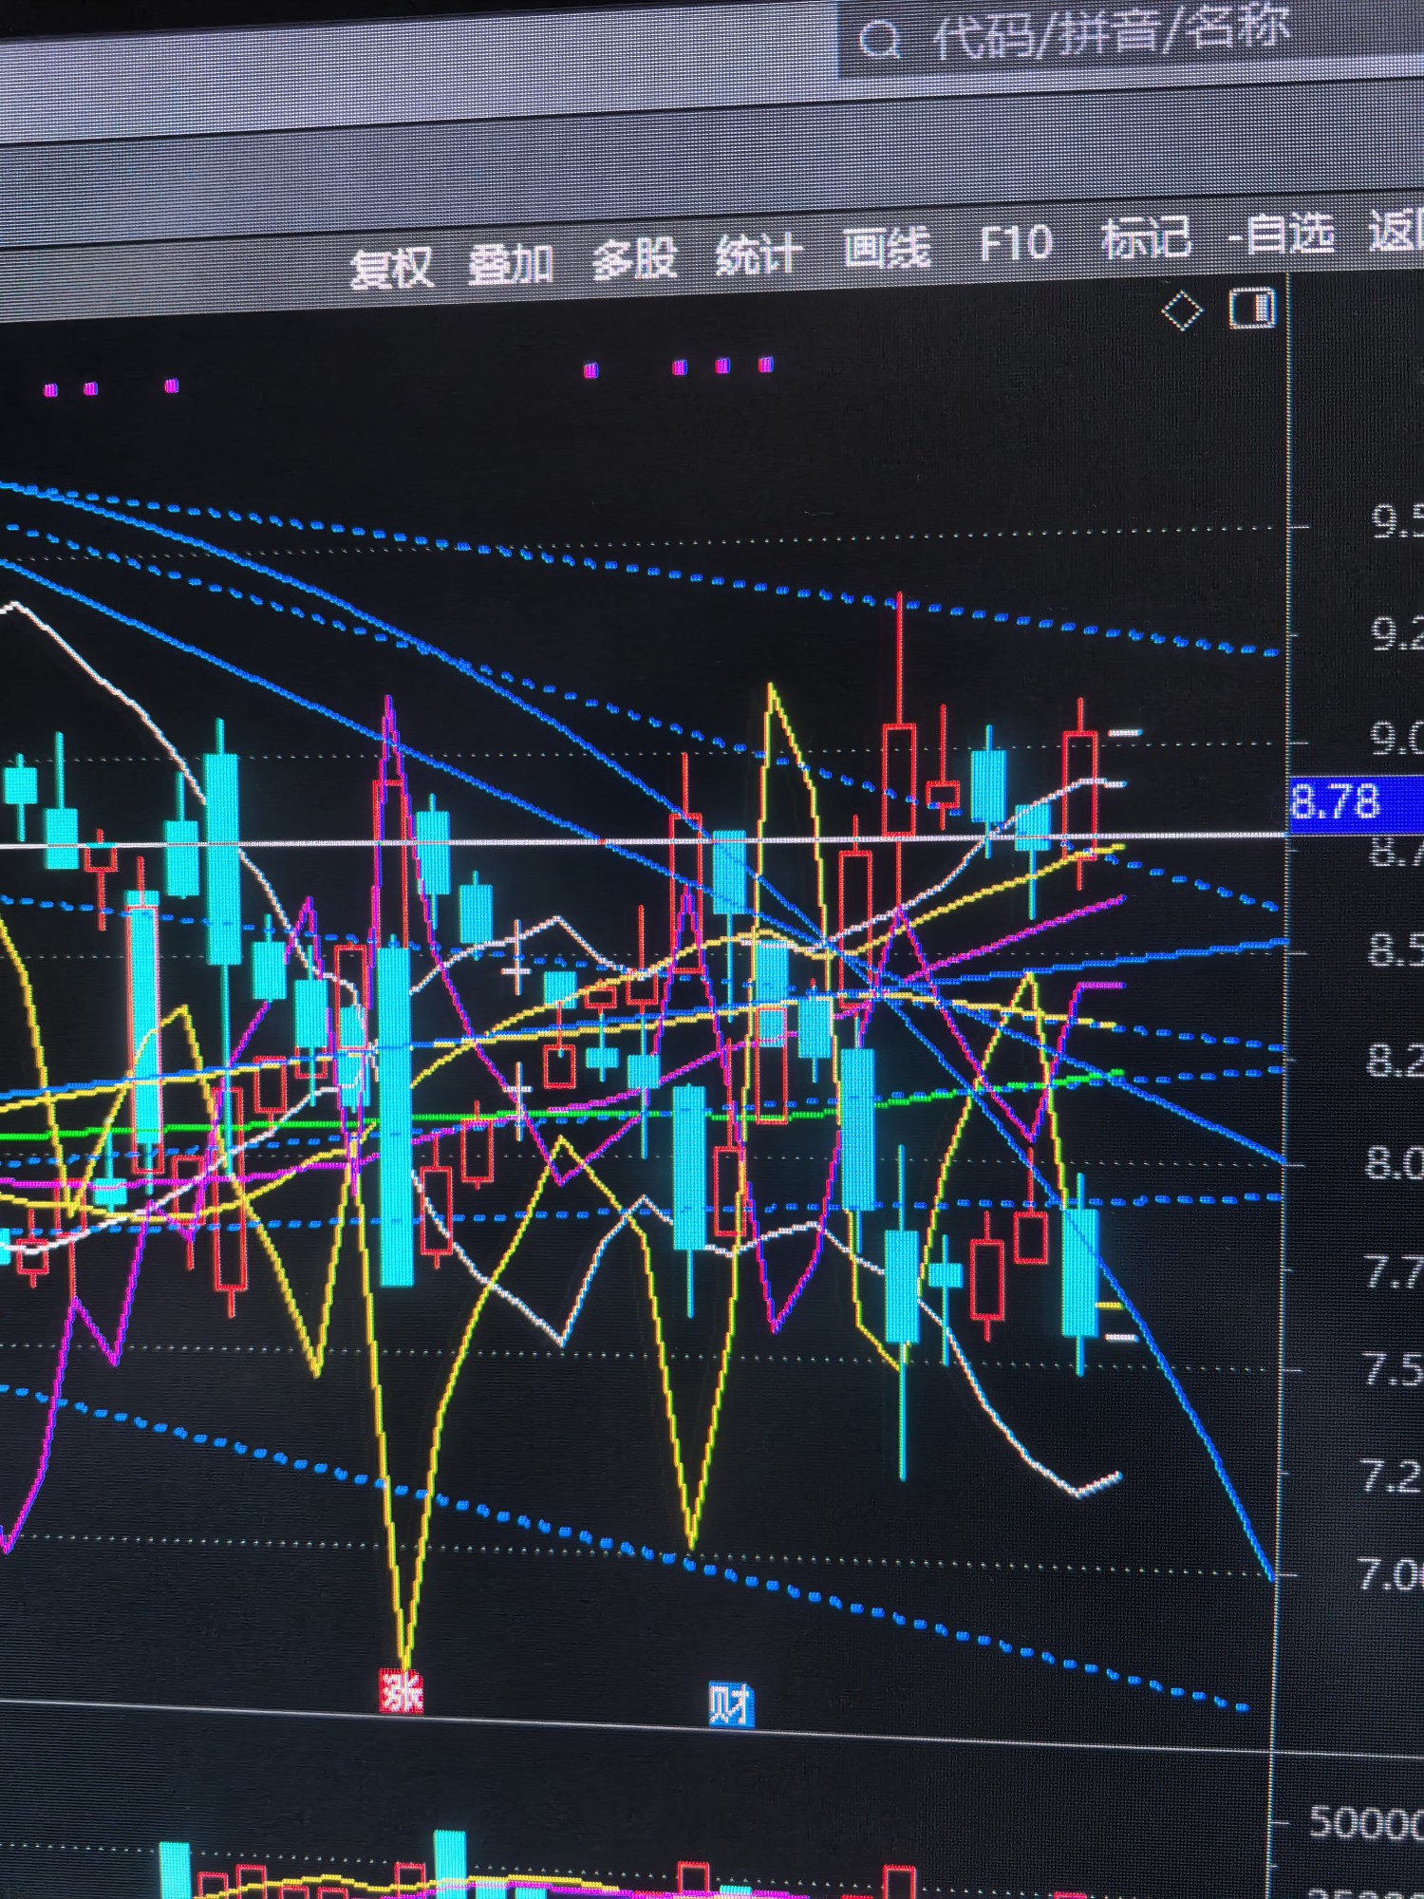
Task: Click the 50000 volume axis label
Action: pyautogui.click(x=1365, y=1822)
